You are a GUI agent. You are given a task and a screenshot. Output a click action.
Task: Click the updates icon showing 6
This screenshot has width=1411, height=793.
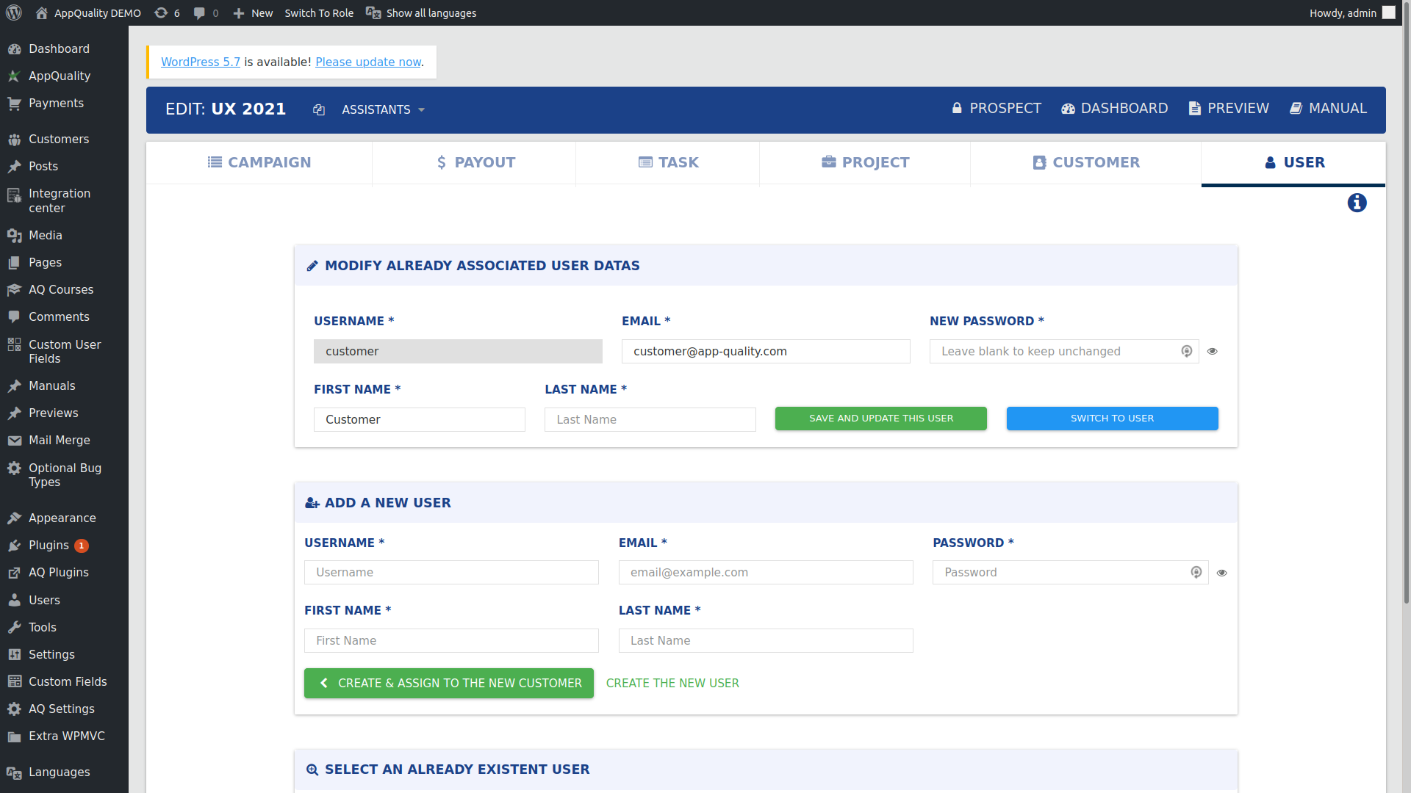[168, 12]
